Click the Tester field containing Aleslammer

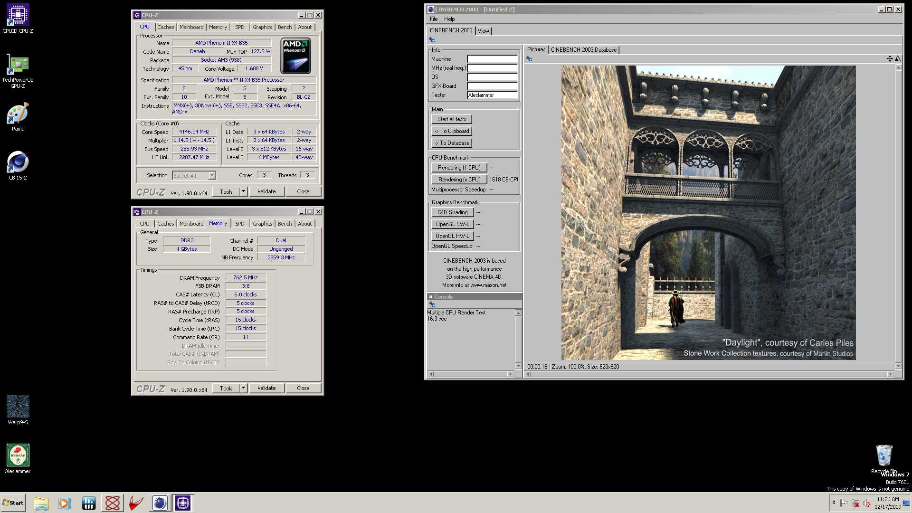pyautogui.click(x=492, y=95)
